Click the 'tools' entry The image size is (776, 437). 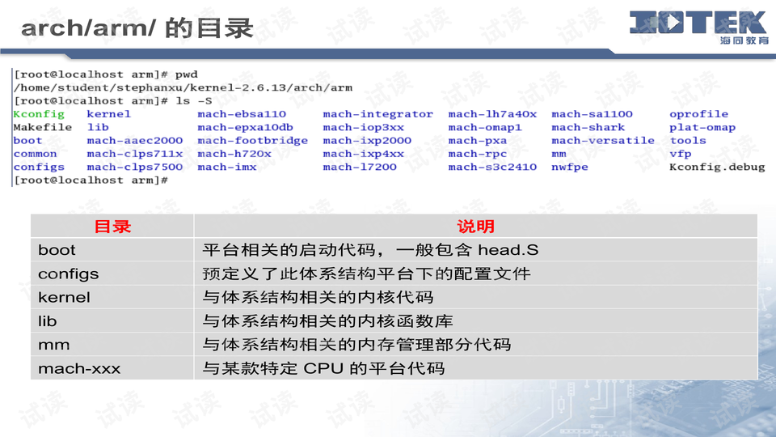[688, 141]
